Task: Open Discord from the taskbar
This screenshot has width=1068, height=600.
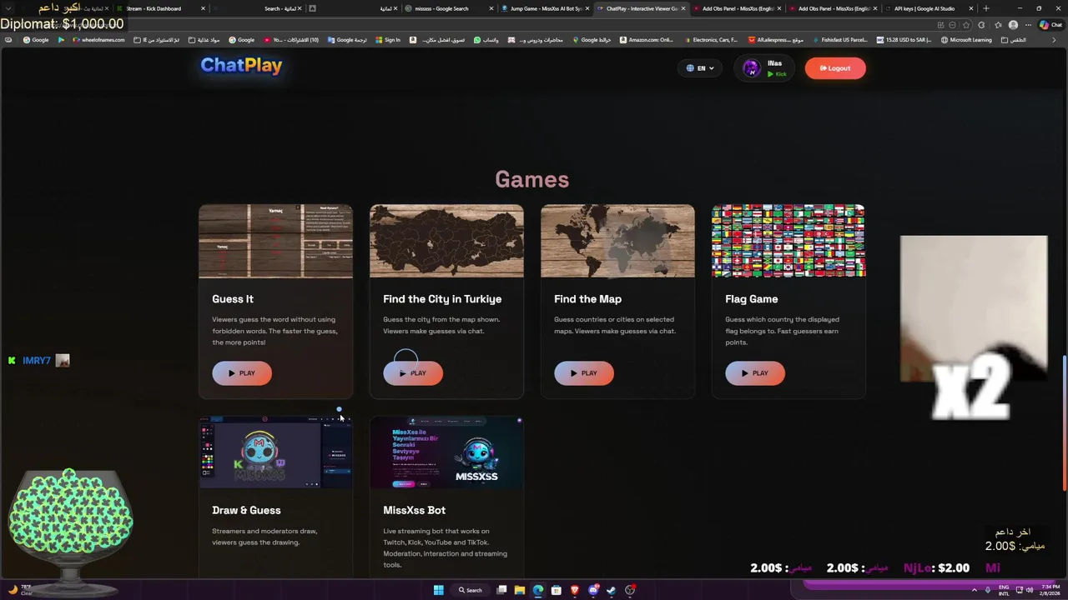Action: [x=593, y=590]
